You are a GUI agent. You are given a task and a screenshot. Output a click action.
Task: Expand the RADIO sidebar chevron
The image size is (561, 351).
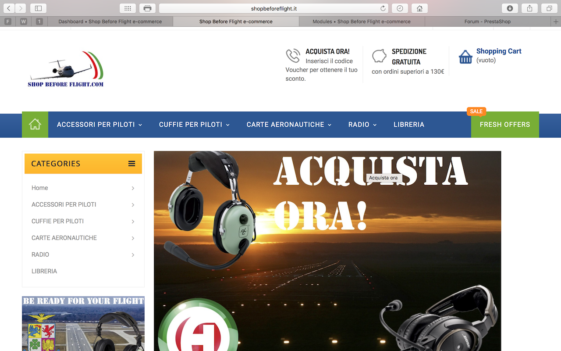[133, 255]
